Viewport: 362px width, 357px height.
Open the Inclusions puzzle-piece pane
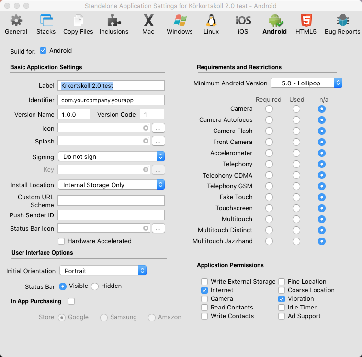click(x=114, y=24)
